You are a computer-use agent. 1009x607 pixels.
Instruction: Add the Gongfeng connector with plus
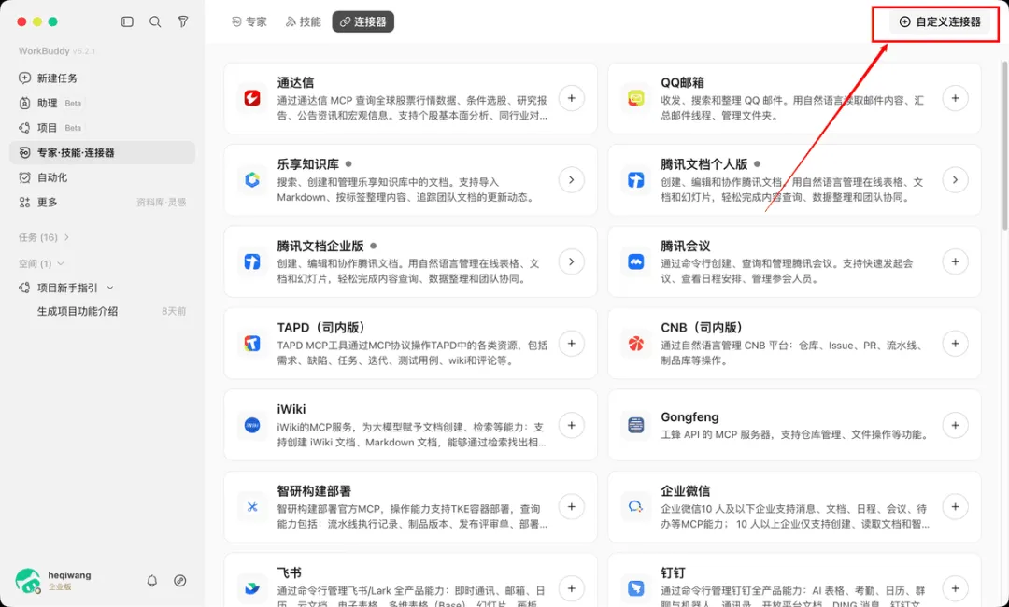click(x=955, y=425)
